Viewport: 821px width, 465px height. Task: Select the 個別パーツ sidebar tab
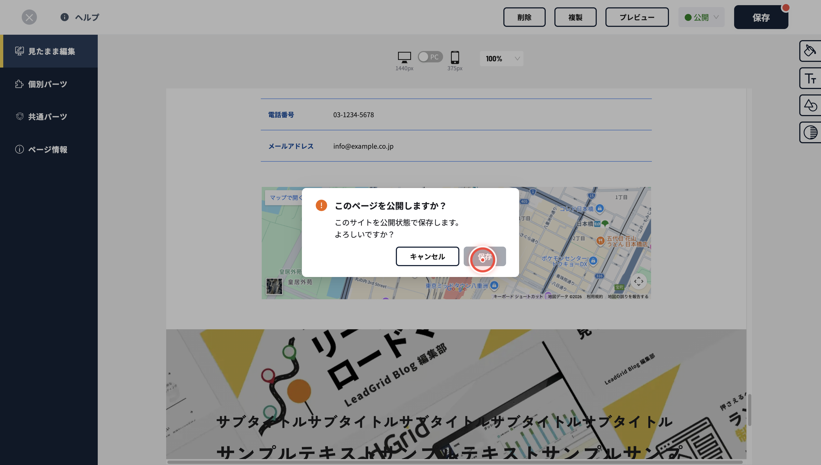(x=49, y=84)
